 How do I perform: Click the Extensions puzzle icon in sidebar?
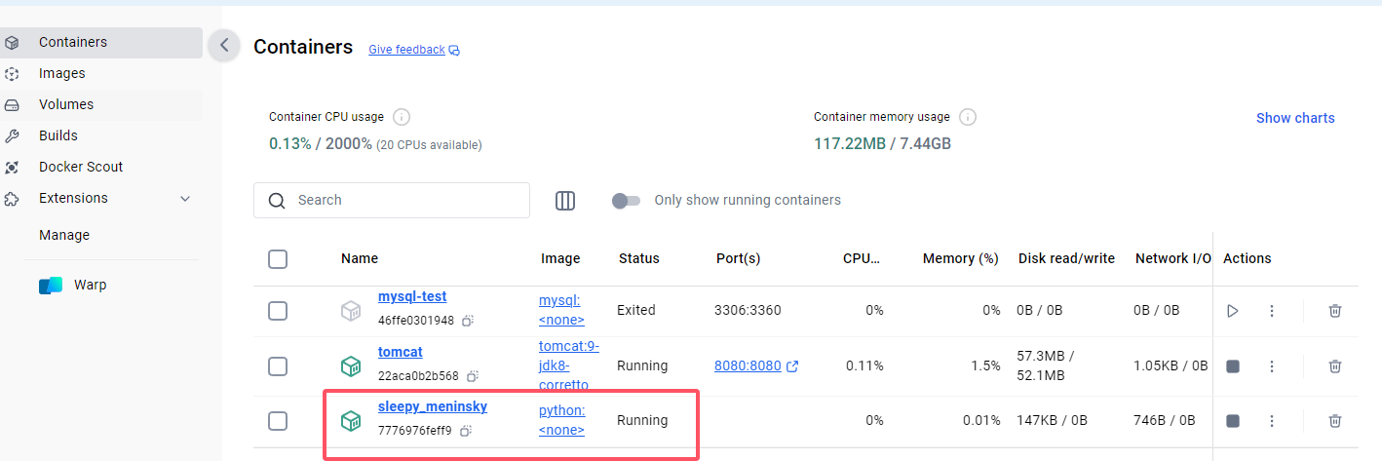[x=12, y=199]
